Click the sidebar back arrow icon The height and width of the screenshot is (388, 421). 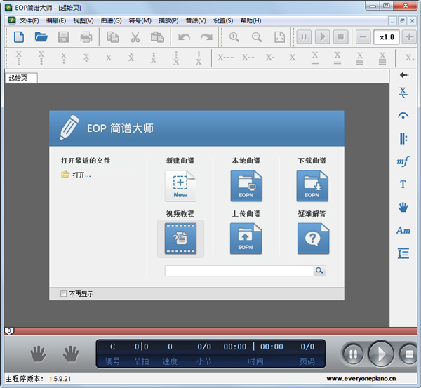pyautogui.click(x=404, y=75)
